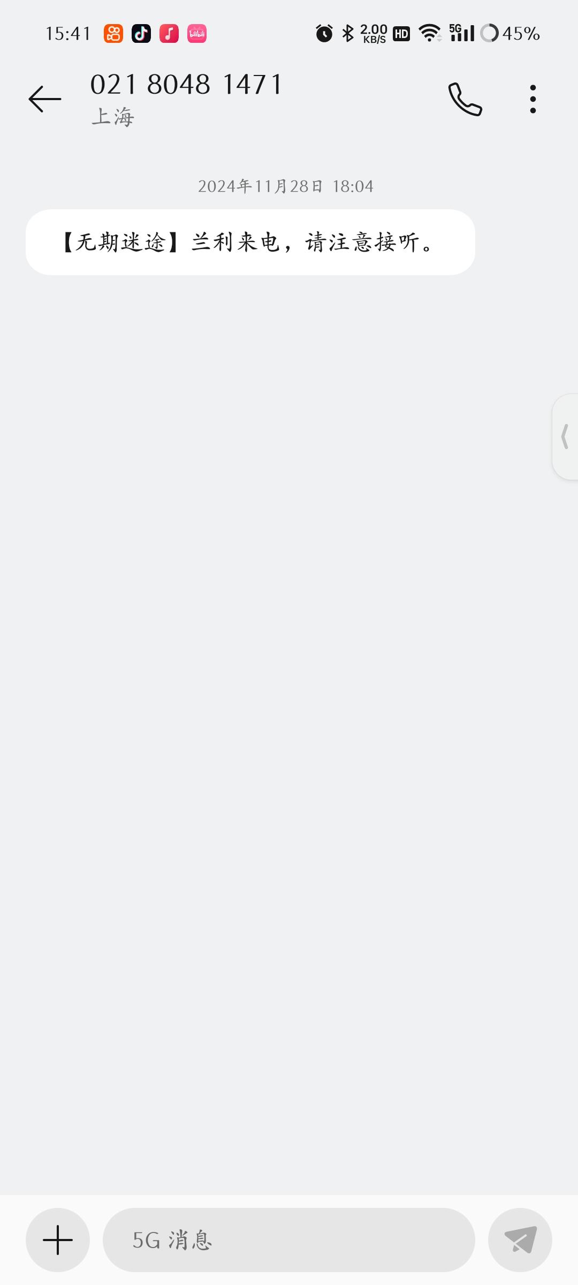Tap the TikTok notification icon
This screenshot has width=578, height=1285.
pyautogui.click(x=141, y=34)
